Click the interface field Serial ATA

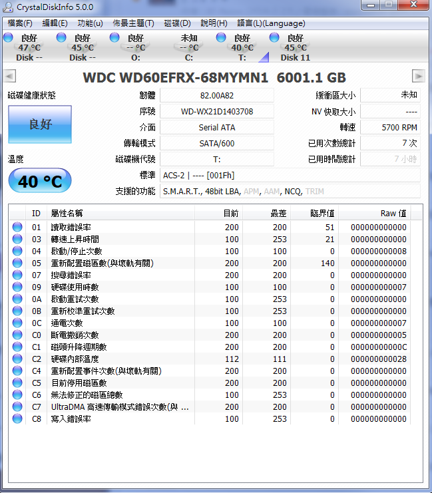(x=217, y=127)
